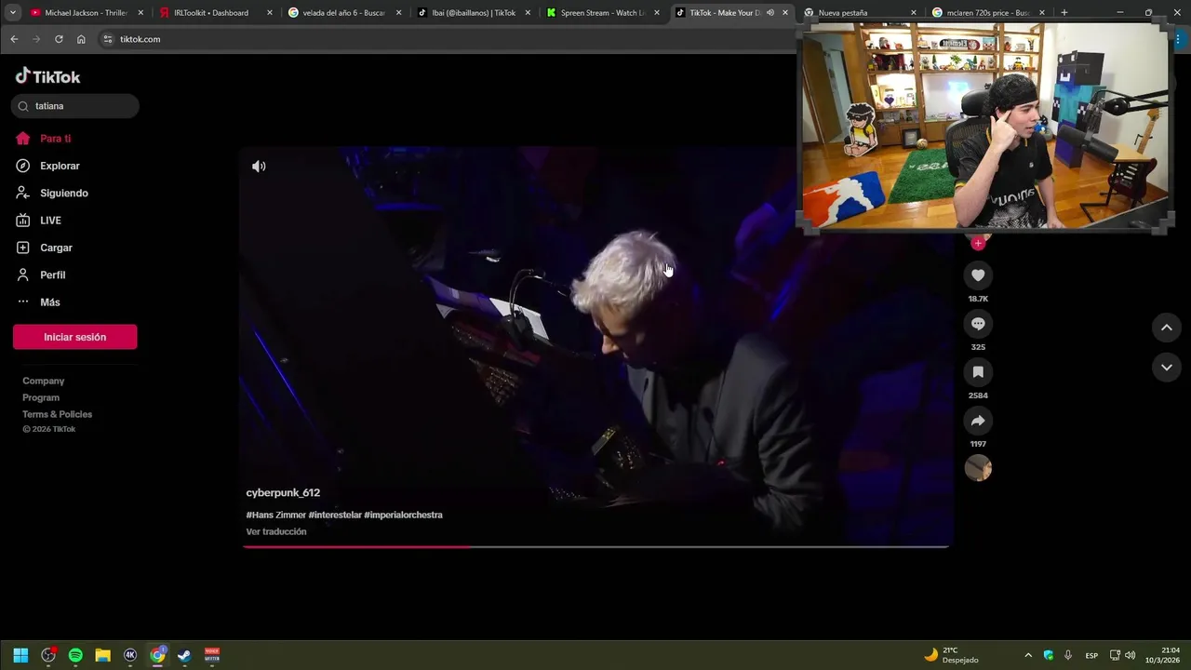The width and height of the screenshot is (1191, 670).
Task: Open Steam from the taskbar
Action: click(184, 655)
